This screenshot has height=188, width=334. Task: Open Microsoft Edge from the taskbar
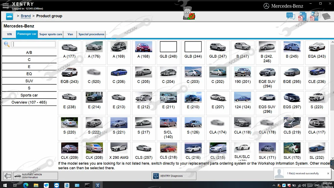pyautogui.click(x=26, y=185)
